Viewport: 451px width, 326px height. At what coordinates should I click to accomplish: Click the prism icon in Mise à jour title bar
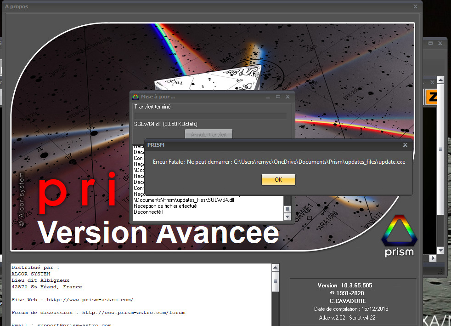pyautogui.click(x=135, y=97)
